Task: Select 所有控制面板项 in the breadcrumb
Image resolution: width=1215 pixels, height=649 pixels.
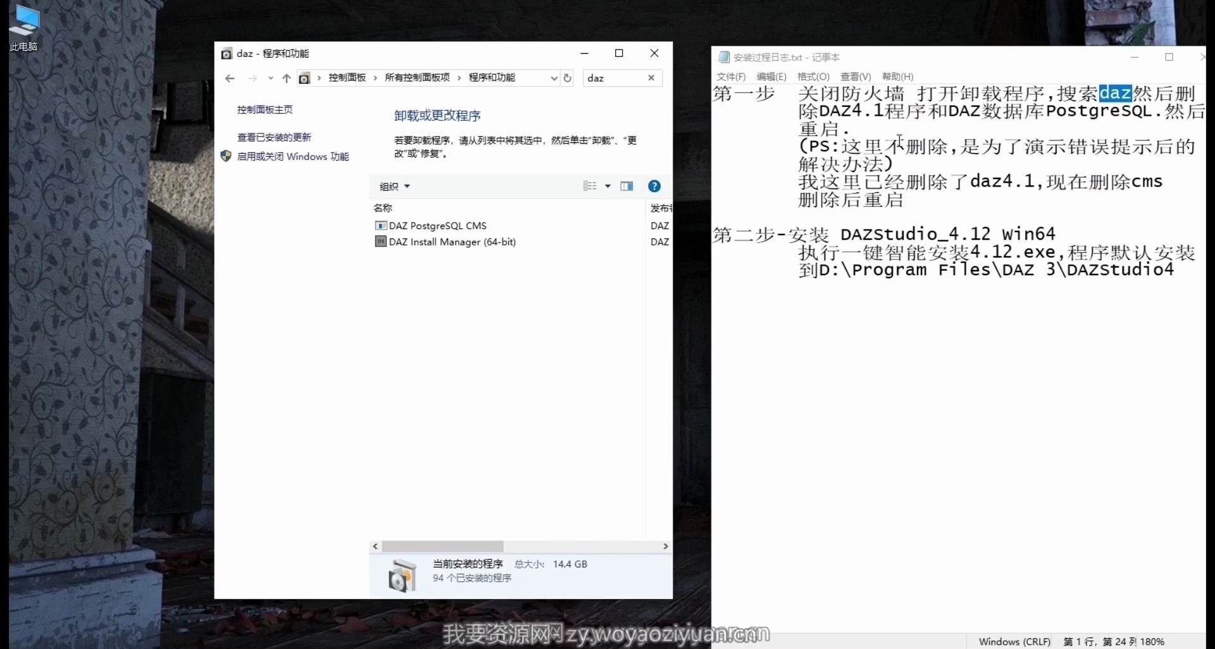Action: 417,78
